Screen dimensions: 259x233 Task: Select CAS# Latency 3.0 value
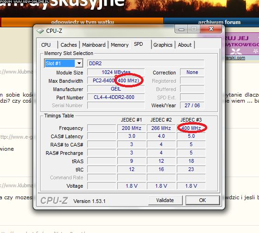tap(132, 136)
